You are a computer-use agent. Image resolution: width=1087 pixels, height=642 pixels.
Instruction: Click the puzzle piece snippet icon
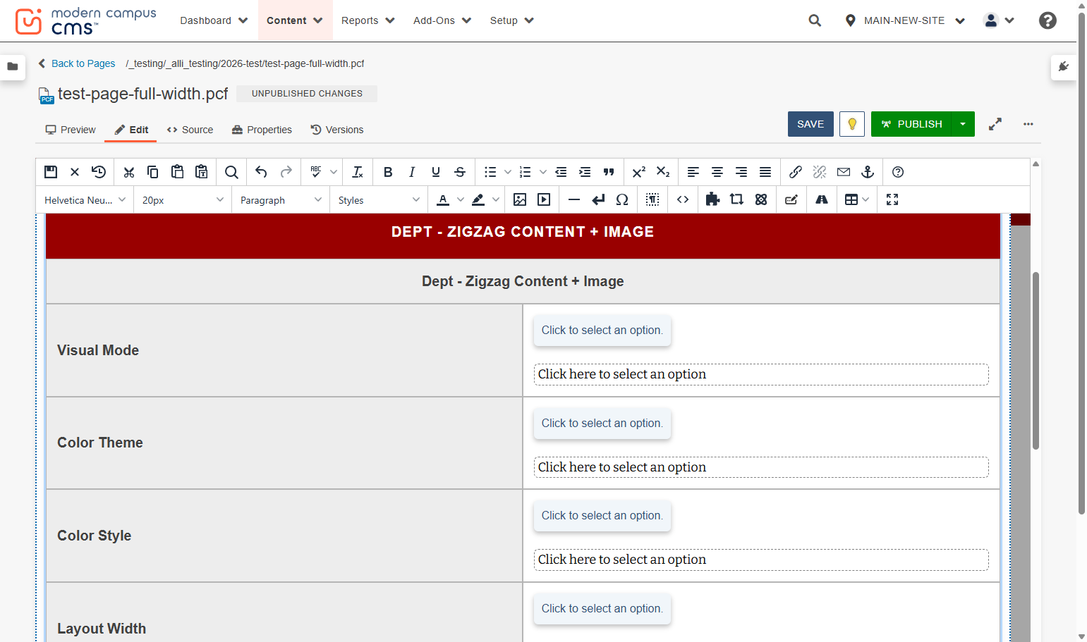point(712,199)
